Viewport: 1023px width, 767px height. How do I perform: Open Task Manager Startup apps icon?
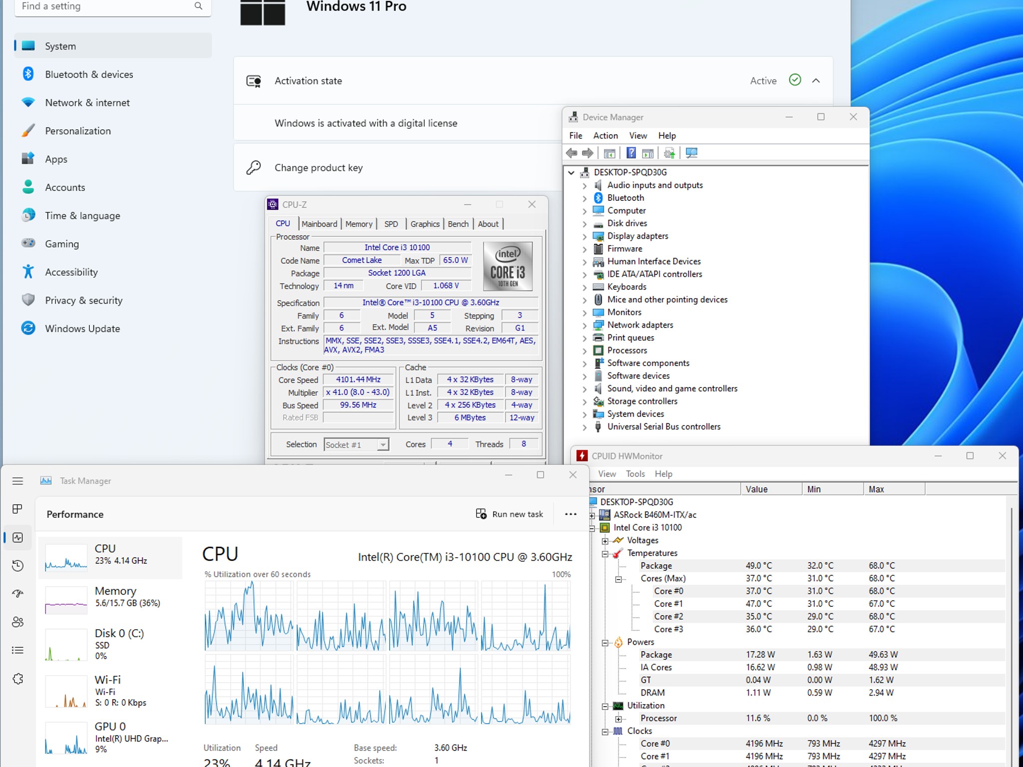(x=17, y=594)
